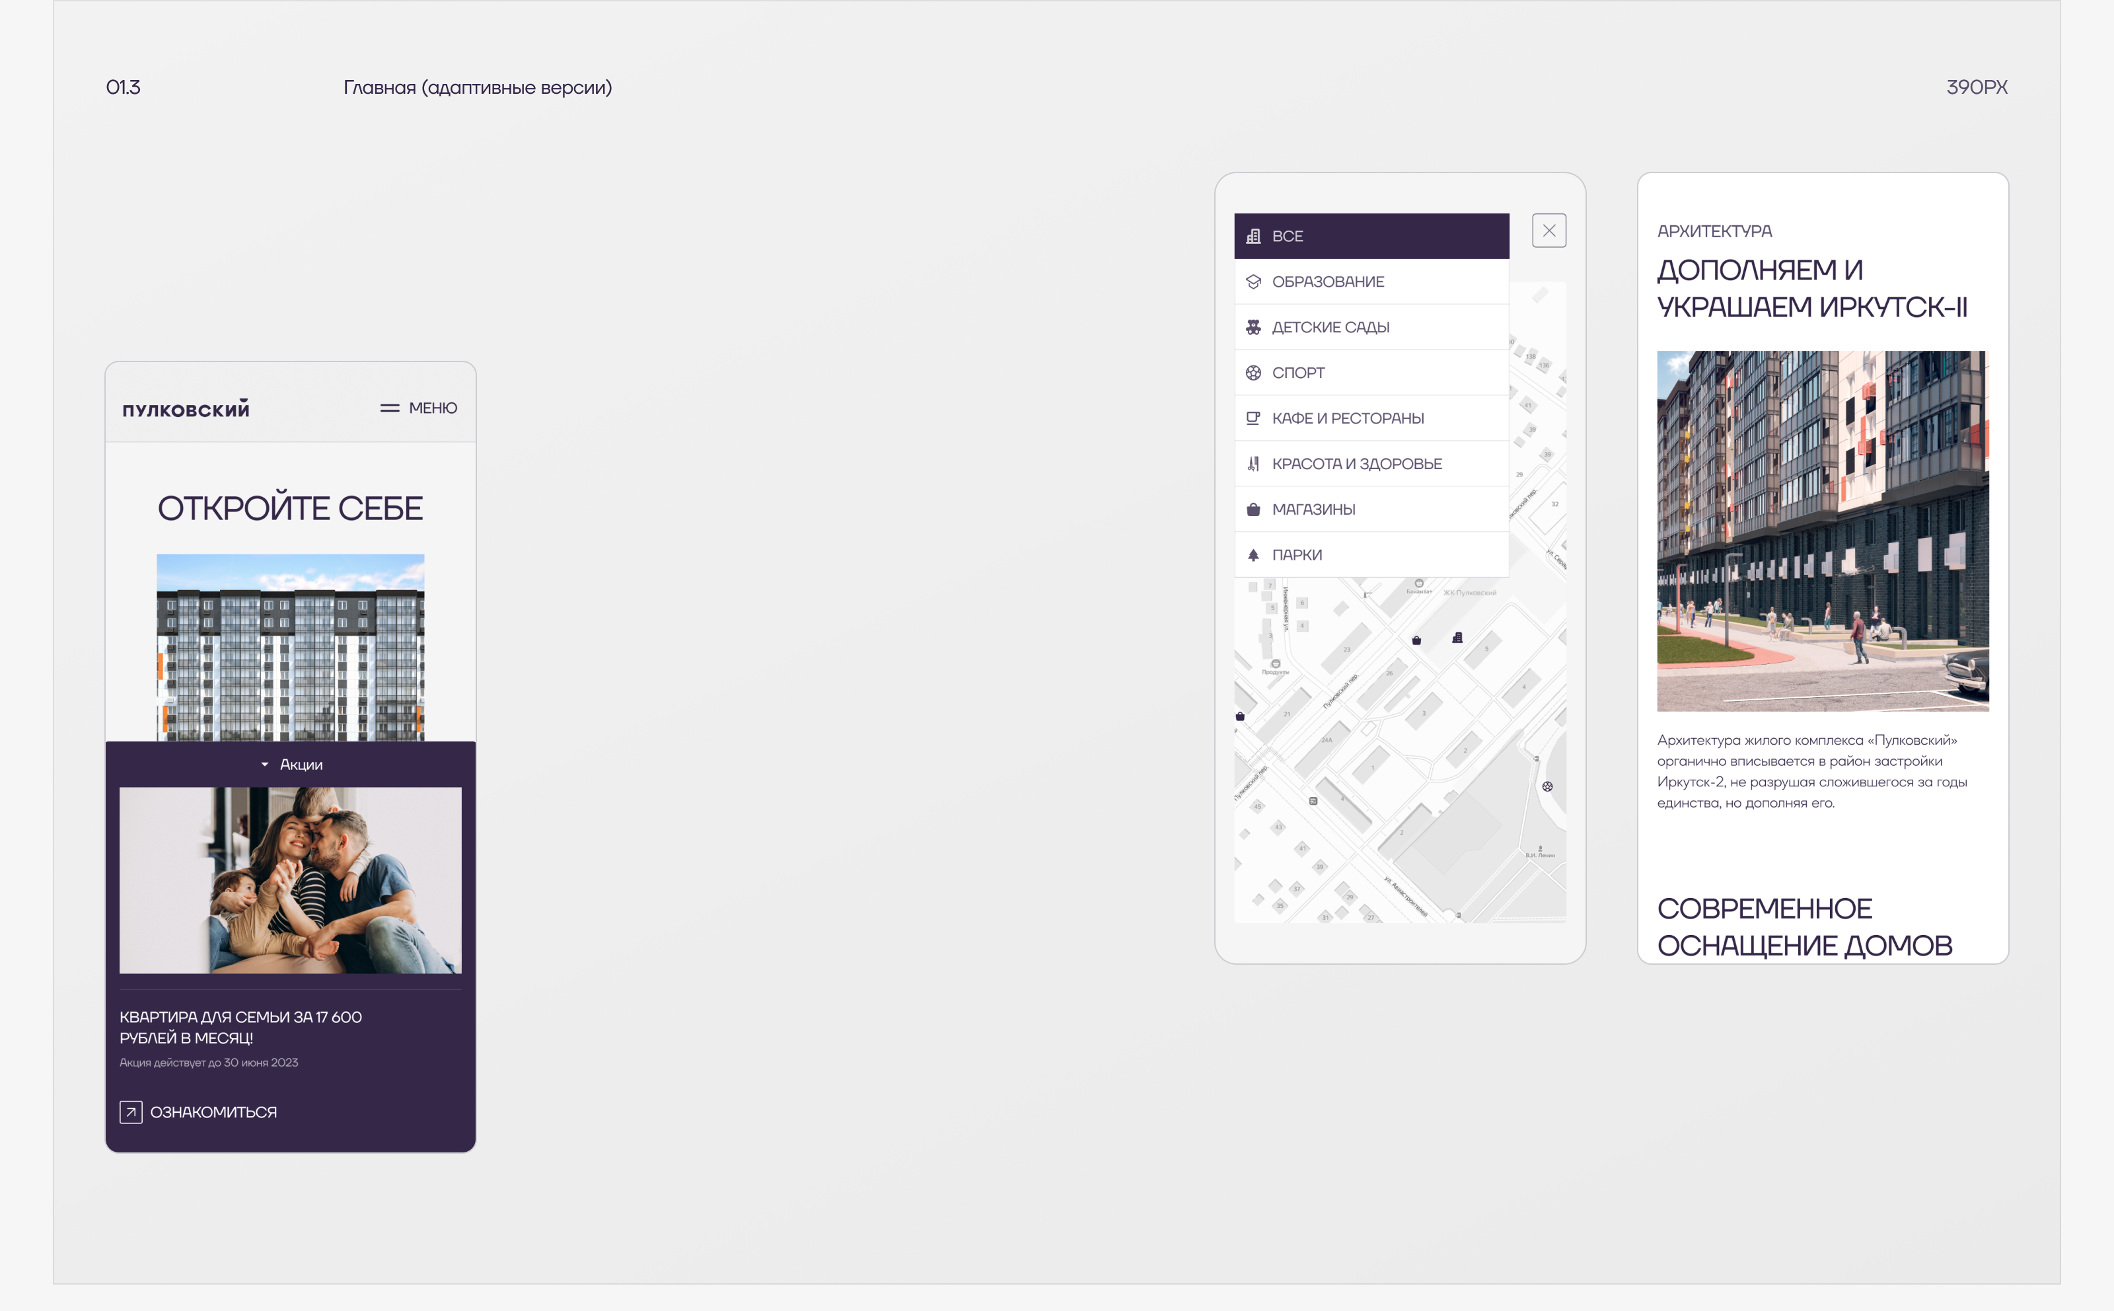Collapse the Акции dropdown arrow
This screenshot has height=1311, width=2114.
click(x=264, y=765)
